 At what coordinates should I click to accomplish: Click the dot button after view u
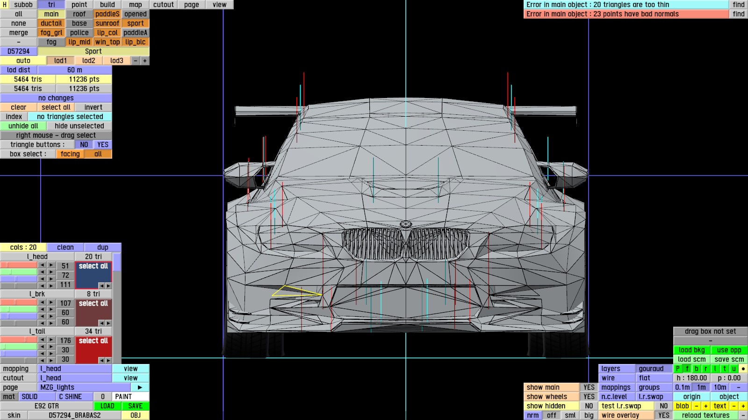pos(743,369)
